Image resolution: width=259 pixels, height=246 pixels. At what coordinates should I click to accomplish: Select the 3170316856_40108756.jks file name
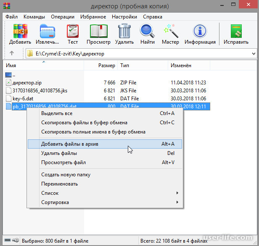pos(40,91)
